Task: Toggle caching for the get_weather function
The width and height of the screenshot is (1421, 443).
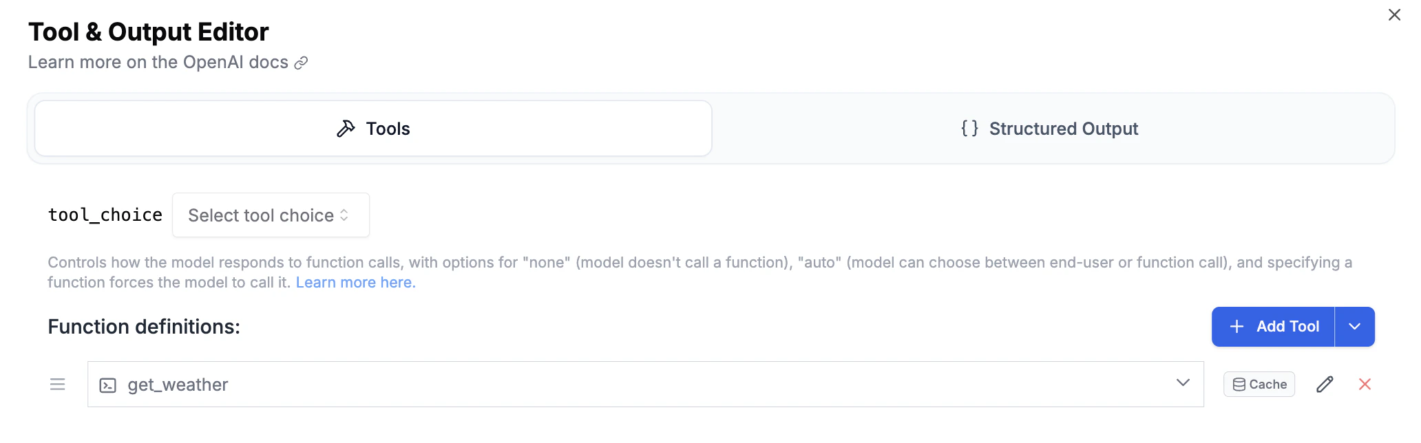Action: [x=1259, y=385]
